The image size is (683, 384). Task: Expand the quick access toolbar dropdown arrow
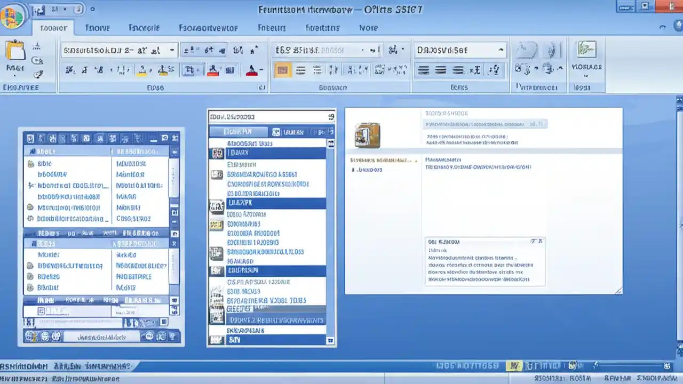pyautogui.click(x=79, y=9)
